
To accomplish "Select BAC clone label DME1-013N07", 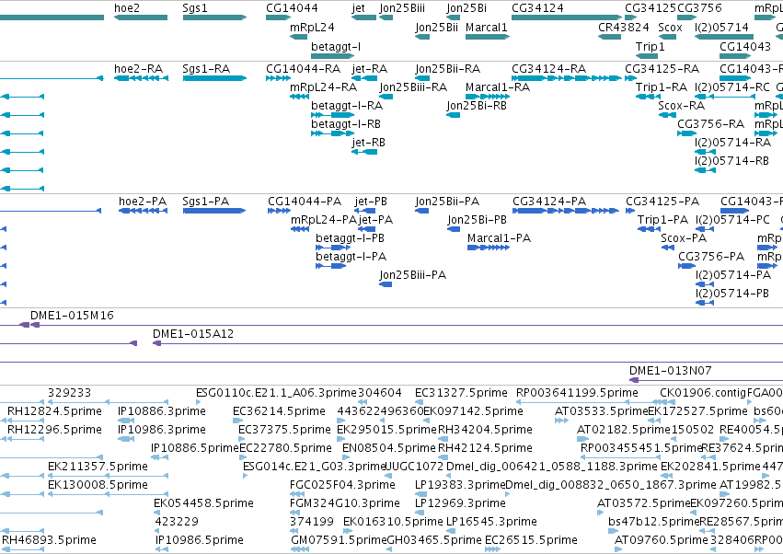I will 670,371.
